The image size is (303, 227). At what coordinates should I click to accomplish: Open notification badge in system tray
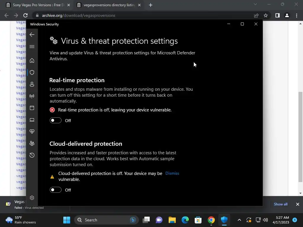coord(295,220)
